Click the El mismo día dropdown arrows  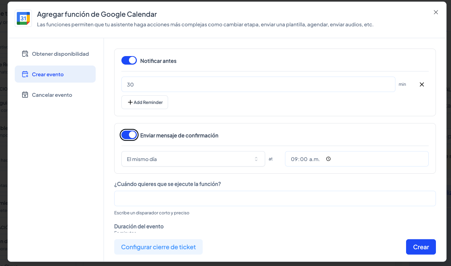point(256,159)
